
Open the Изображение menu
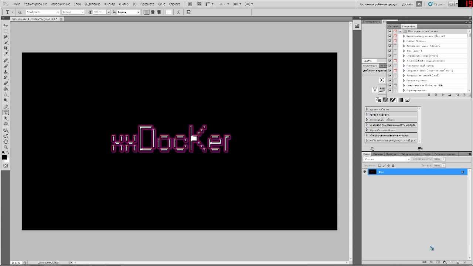(60, 4)
